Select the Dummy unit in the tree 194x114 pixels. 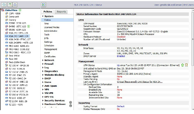click(x=12, y=20)
